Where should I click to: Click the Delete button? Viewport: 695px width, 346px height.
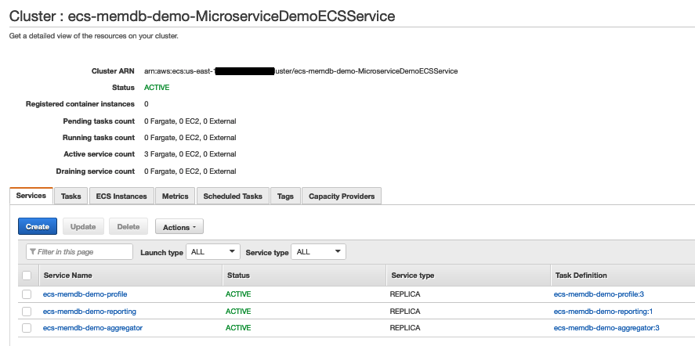coord(129,226)
